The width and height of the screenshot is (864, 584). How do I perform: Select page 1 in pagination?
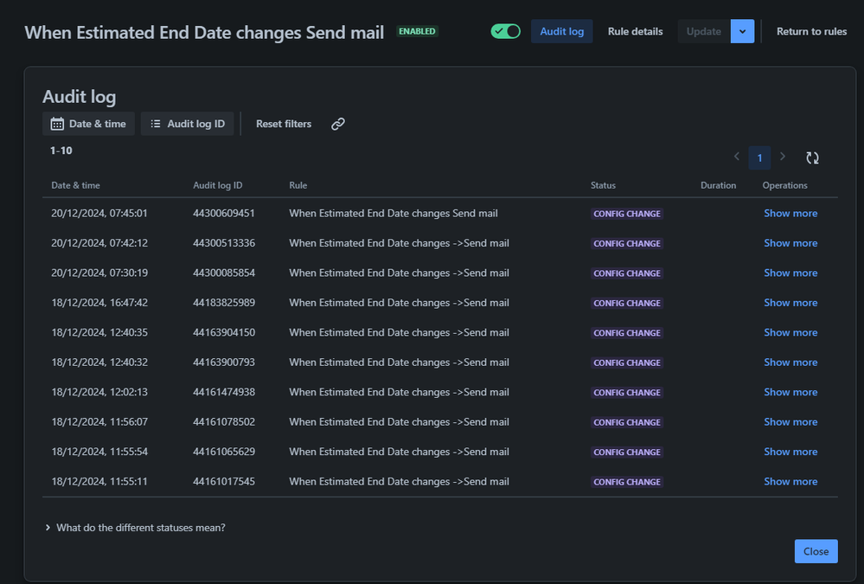coord(759,157)
